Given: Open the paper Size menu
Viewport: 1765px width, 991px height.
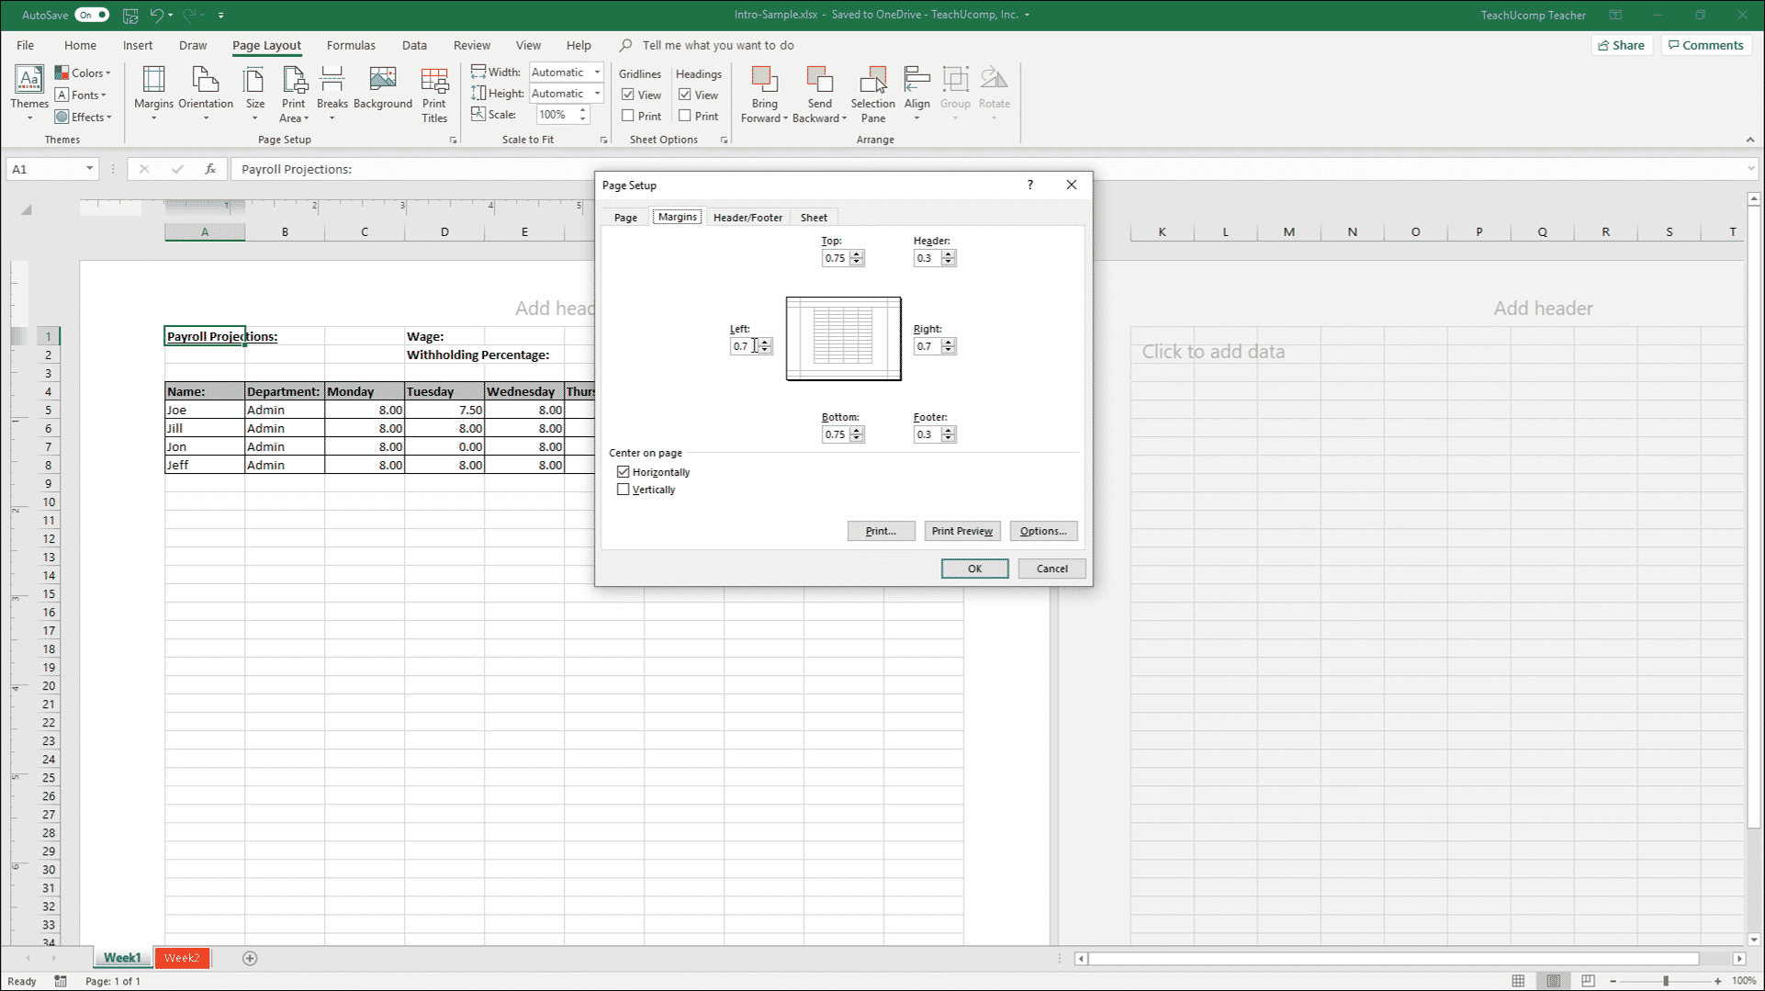Looking at the screenshot, I should pos(255,94).
